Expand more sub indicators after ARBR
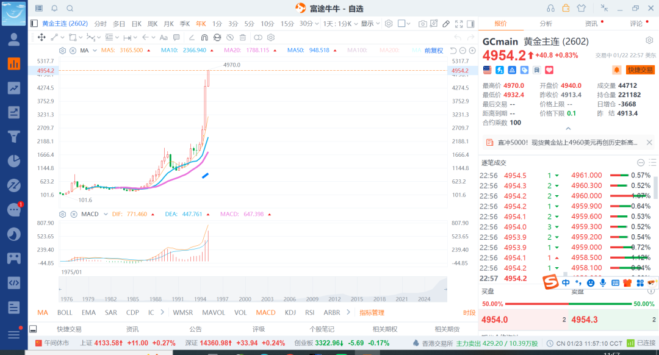This screenshot has height=355, width=659. coord(348,312)
